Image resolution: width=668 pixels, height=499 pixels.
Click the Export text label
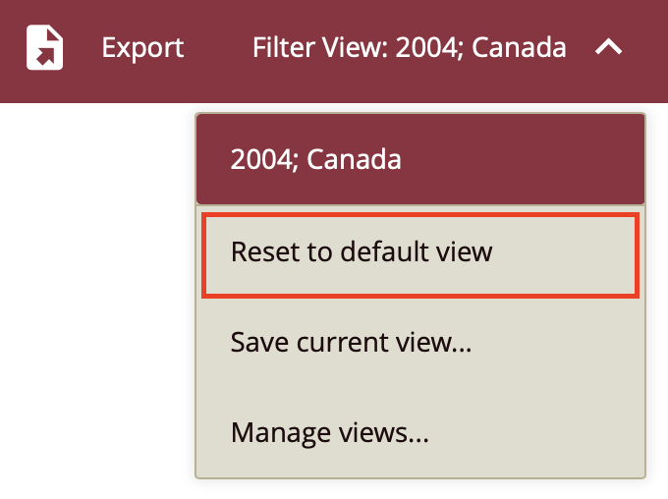(142, 47)
